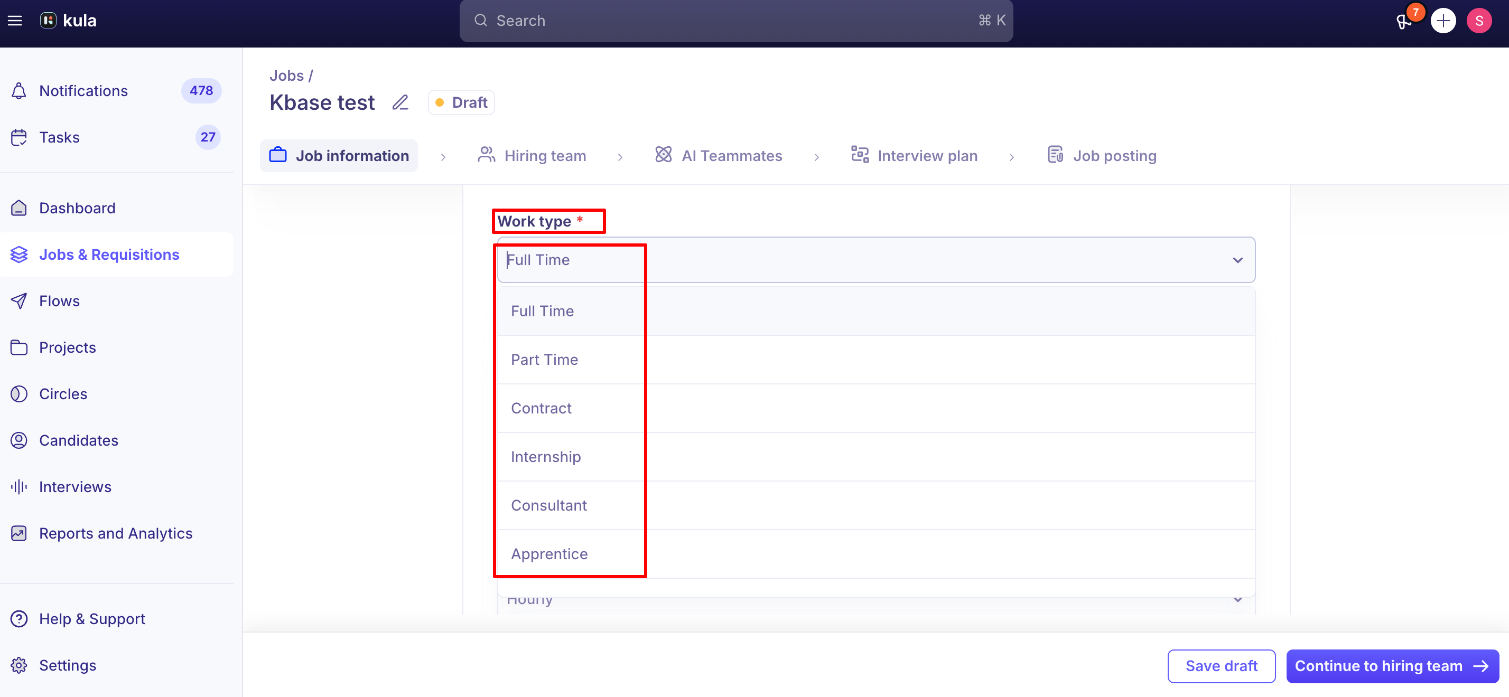Click the plus create button

(1443, 21)
